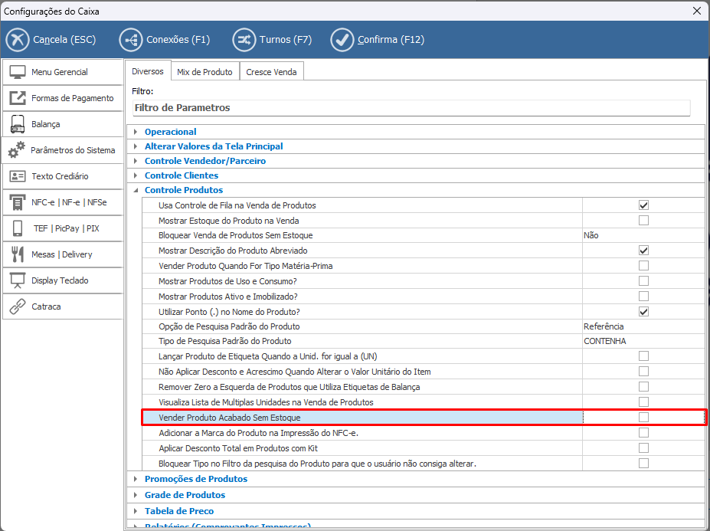Expand the Operacional parameter group
The height and width of the screenshot is (531, 710).
(x=136, y=132)
